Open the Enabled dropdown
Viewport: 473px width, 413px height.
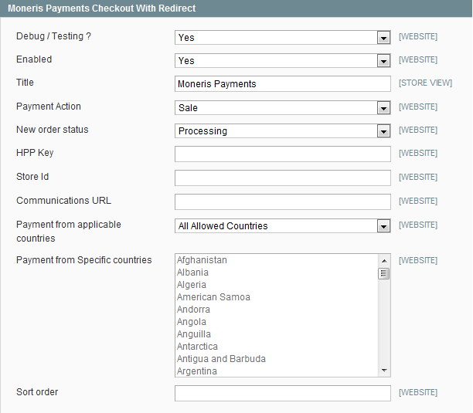pyautogui.click(x=283, y=61)
